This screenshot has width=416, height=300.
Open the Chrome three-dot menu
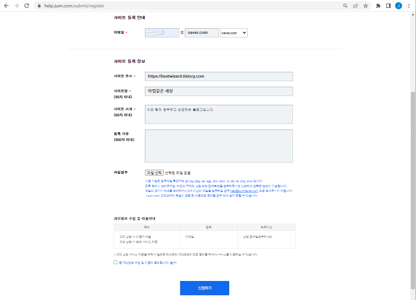(x=409, y=5)
